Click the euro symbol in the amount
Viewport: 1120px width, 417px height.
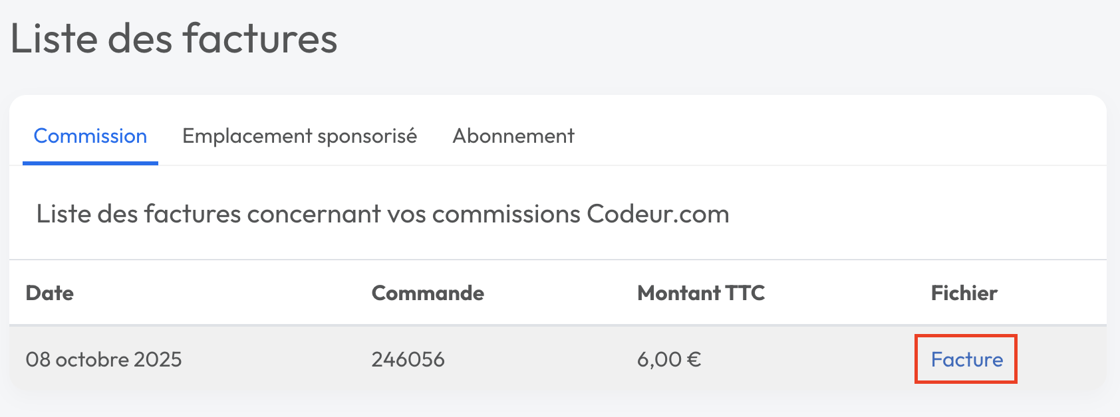[x=694, y=359]
